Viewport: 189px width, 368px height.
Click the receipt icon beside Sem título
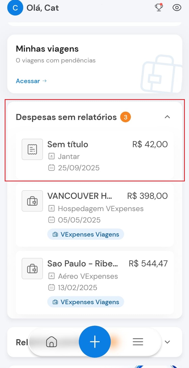[x=32, y=149]
